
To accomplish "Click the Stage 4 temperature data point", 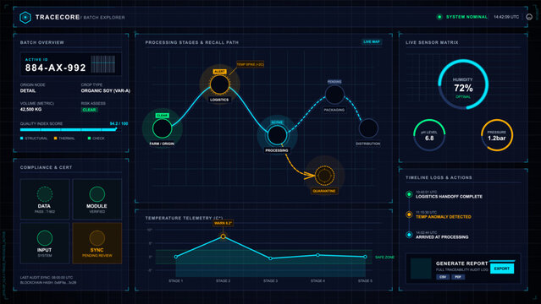I will click(317, 255).
